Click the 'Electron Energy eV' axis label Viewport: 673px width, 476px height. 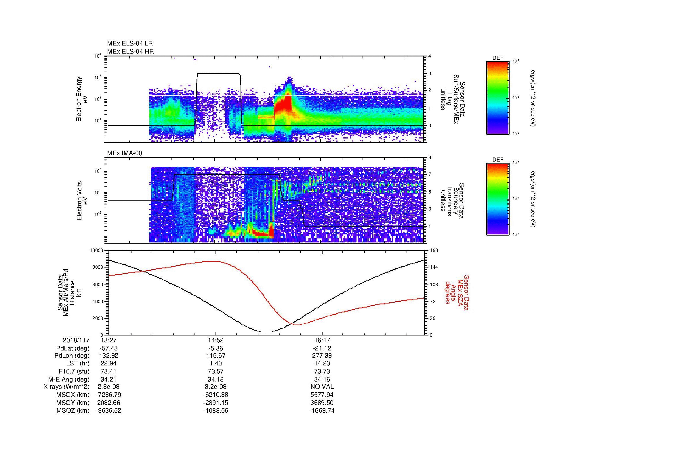point(82,99)
